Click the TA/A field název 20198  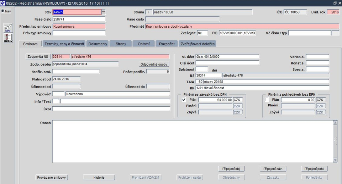click(x=266, y=82)
